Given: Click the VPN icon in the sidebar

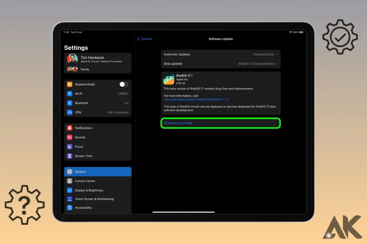Looking at the screenshot, I should click(x=70, y=112).
